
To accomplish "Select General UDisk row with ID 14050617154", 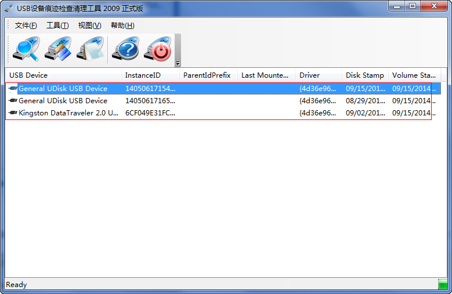I will coord(223,88).
